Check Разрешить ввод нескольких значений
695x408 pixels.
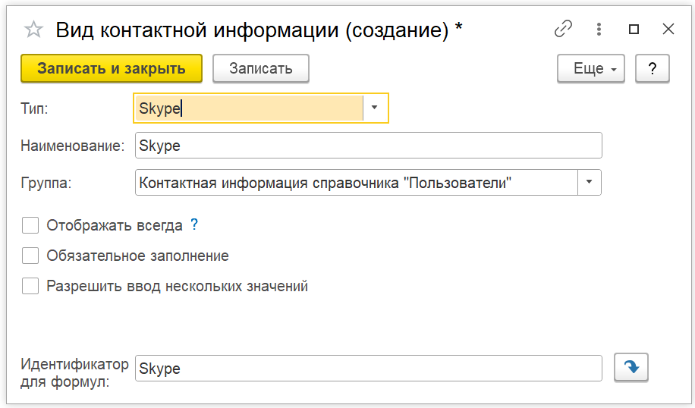pos(30,286)
